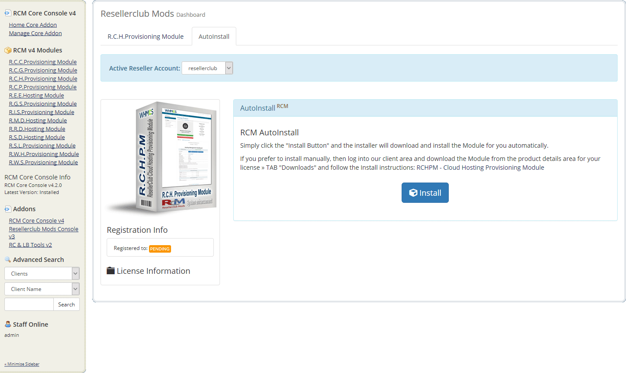Click the RCM Core Console v4 header icon

[x=7, y=13]
